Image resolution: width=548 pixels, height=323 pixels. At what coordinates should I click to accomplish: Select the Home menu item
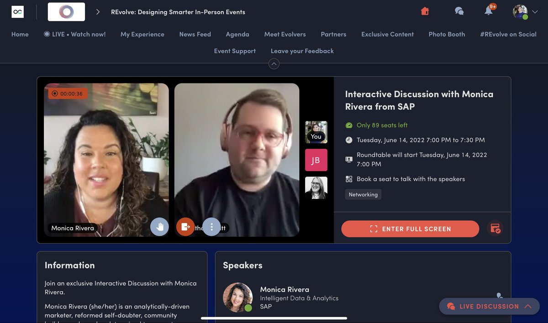[x=20, y=34]
